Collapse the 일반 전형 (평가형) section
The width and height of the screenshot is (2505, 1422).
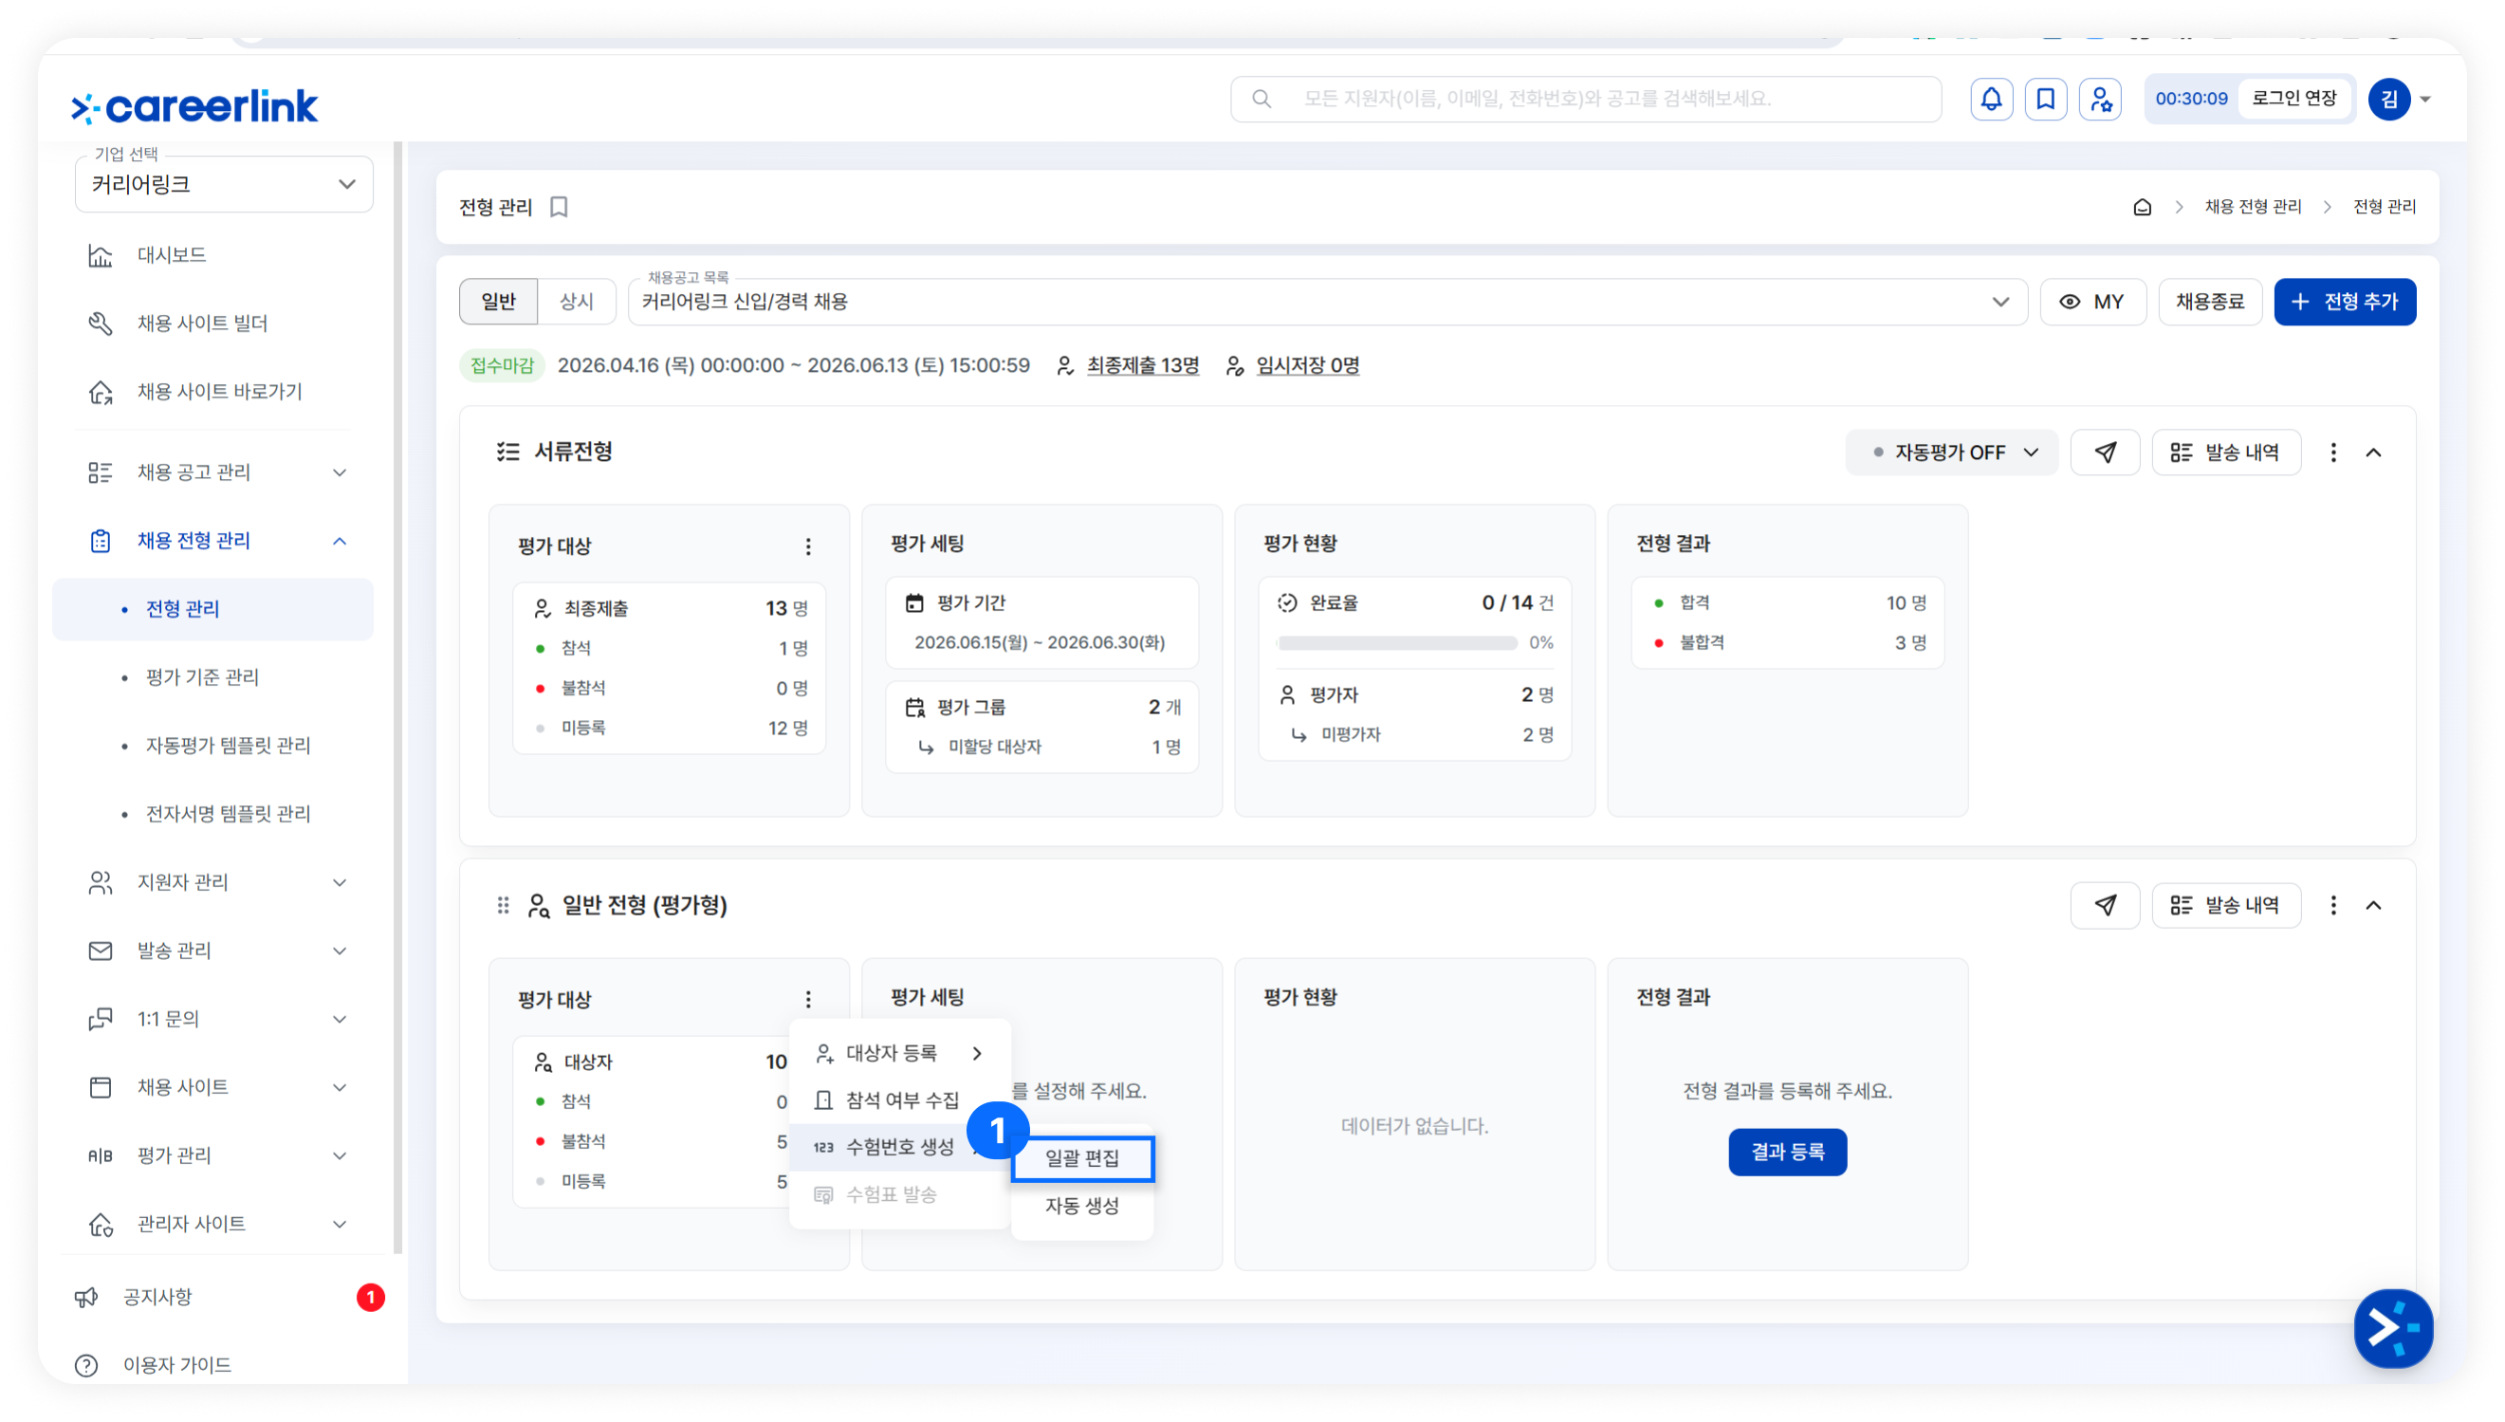(x=2373, y=905)
